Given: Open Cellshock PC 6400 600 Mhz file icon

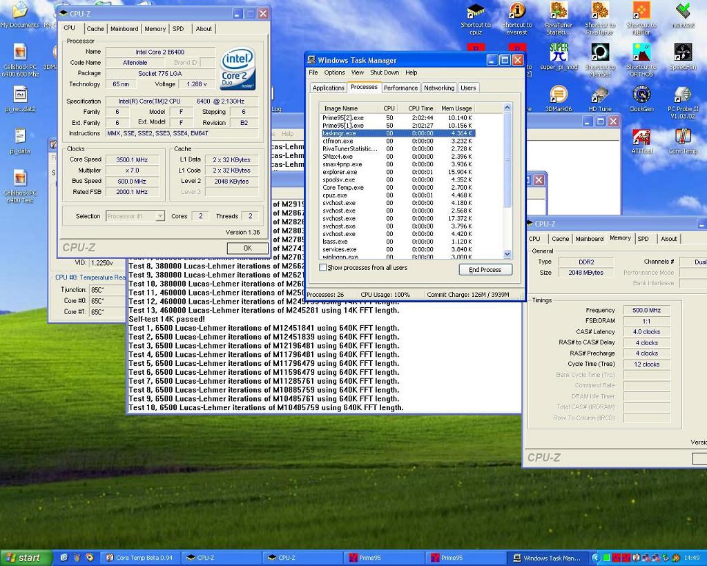Looking at the screenshot, I should point(20,60).
